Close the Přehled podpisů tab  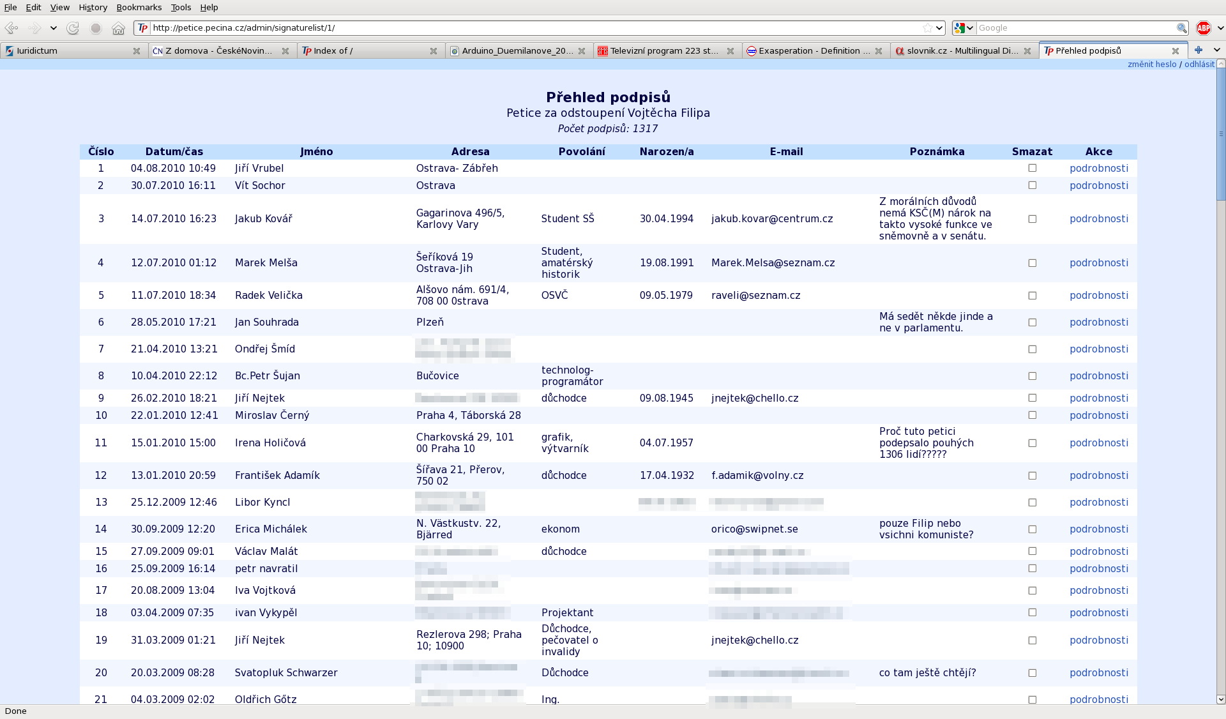1176,51
